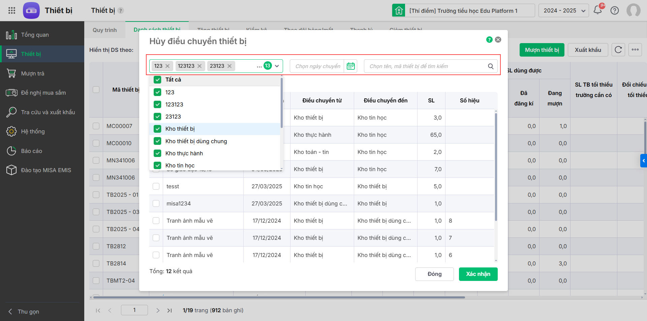Viewport: 647px width, 321px height.
Task: Show the 13 selected warehouses badge
Action: [268, 66]
